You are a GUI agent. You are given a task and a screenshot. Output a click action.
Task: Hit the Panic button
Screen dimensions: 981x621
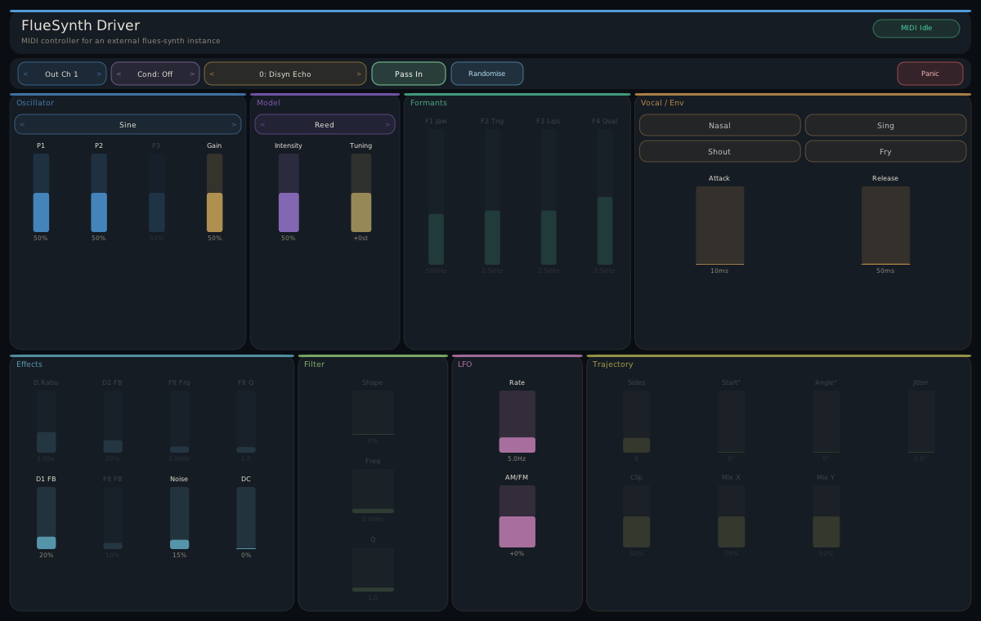[930, 74]
